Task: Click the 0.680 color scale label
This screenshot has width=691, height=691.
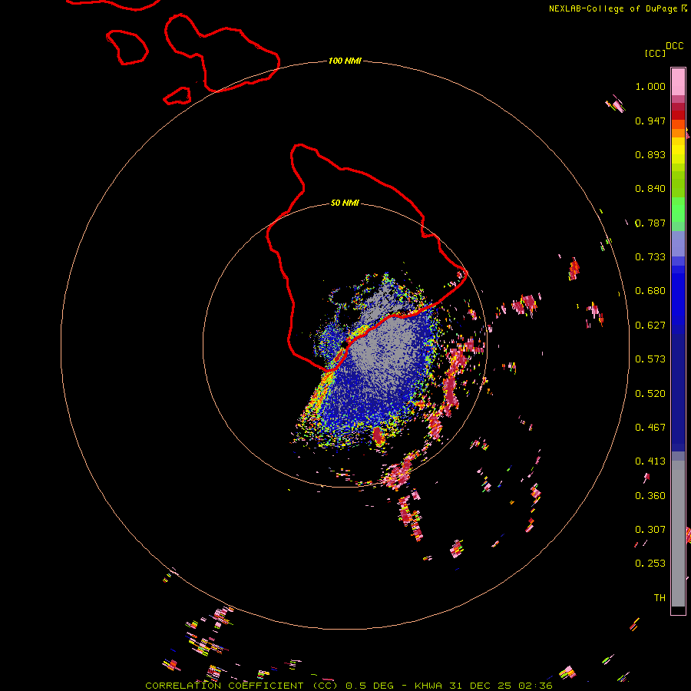Action: pyautogui.click(x=650, y=291)
